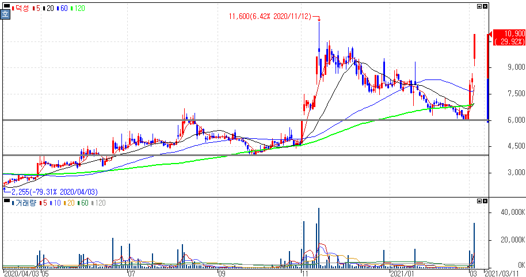Click the 4,500 price axis label
Image resolution: width=526 pixels, height=277 pixels.
pyautogui.click(x=516, y=146)
